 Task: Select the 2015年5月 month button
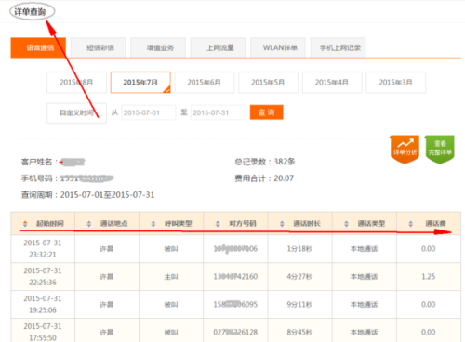[x=268, y=83]
